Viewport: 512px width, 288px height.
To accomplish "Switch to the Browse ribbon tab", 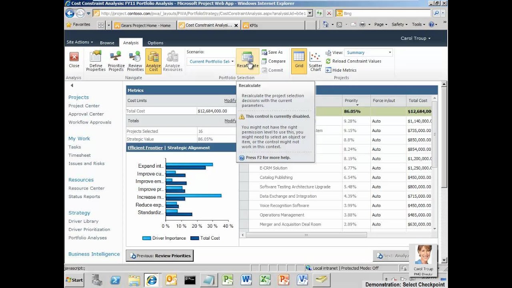I will pyautogui.click(x=107, y=43).
